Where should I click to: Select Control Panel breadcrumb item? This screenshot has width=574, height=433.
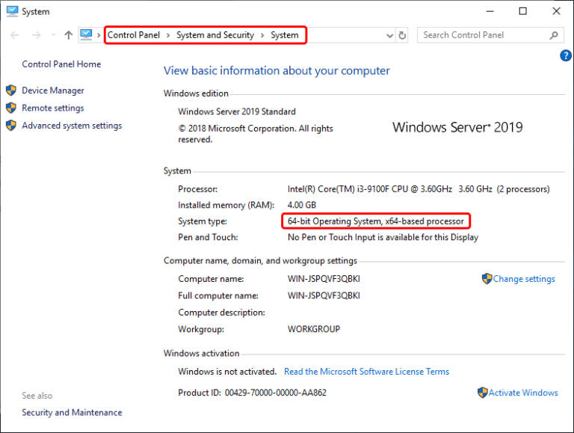tap(134, 35)
